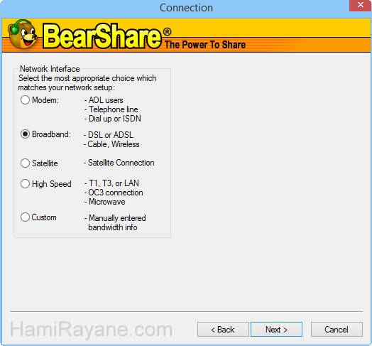This screenshot has width=372, height=346.
Task: Click the 'Network Interface' group label
Action: tap(50, 69)
